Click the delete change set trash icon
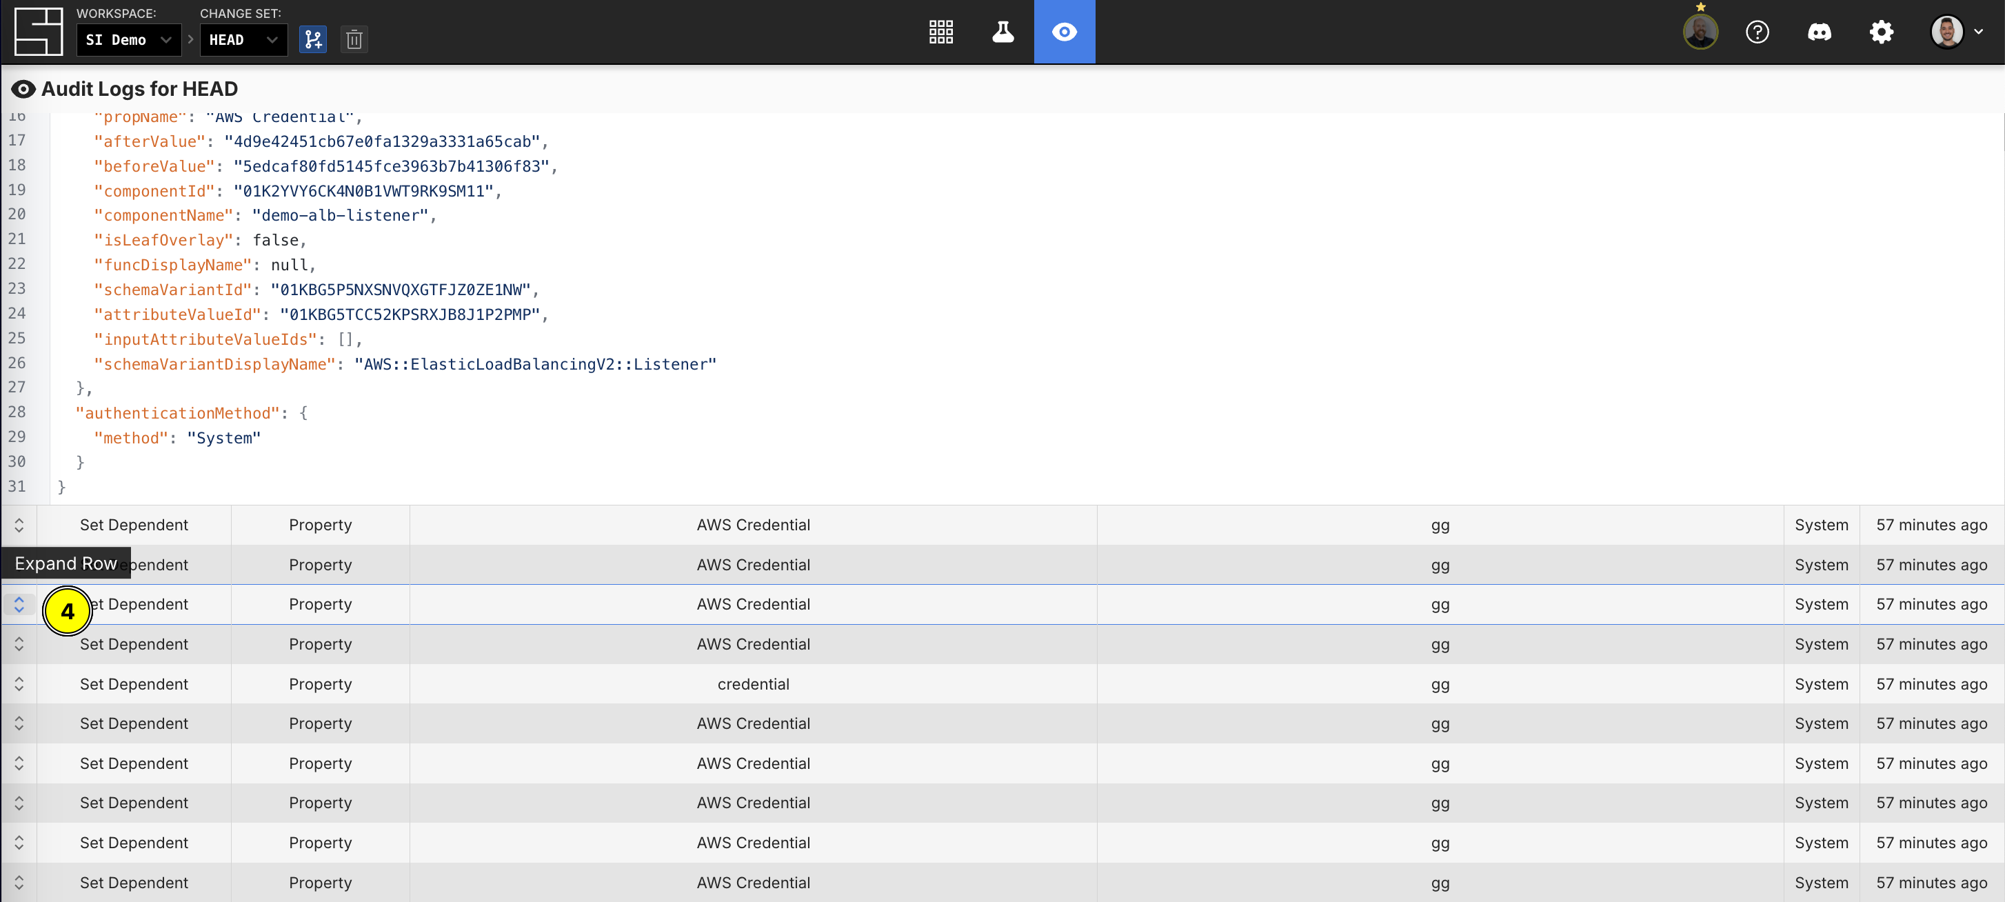This screenshot has height=902, width=2005. click(x=354, y=40)
